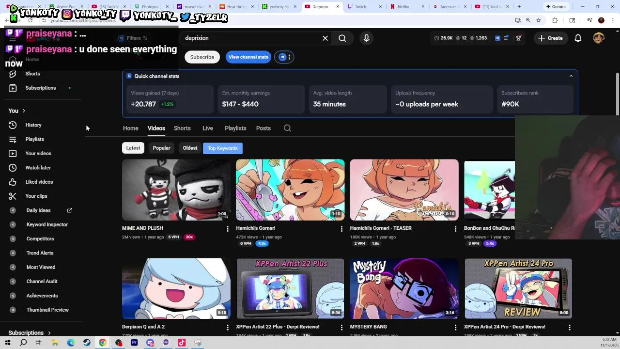Open the Chrome extensions puzzle icon
This screenshot has width=620, height=349.
555,20
